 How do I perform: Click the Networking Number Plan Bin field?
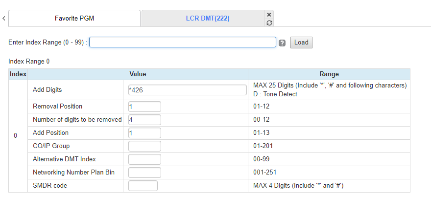tap(144, 173)
